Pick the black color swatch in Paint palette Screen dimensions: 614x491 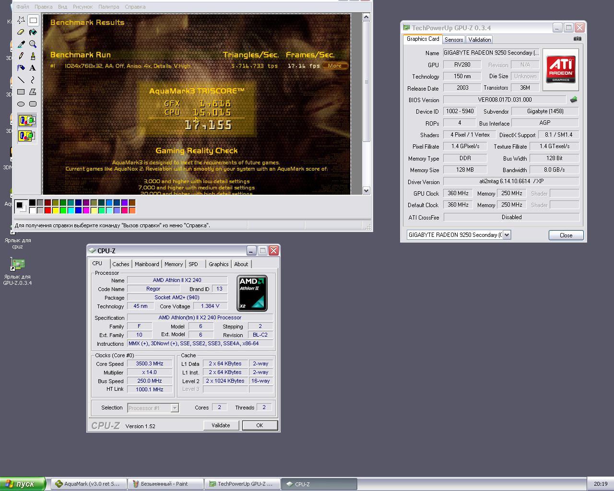[33, 203]
